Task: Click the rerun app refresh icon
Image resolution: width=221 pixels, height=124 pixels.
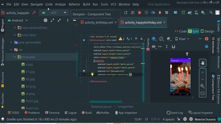Action: click(x=126, y=13)
